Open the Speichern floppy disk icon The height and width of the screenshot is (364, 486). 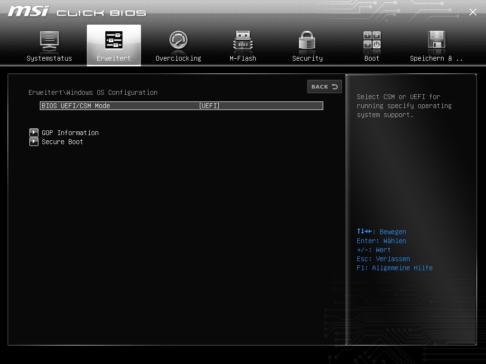tap(437, 40)
